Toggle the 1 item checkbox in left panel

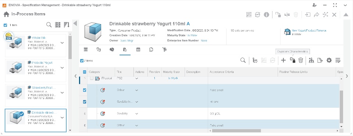tap(6, 25)
